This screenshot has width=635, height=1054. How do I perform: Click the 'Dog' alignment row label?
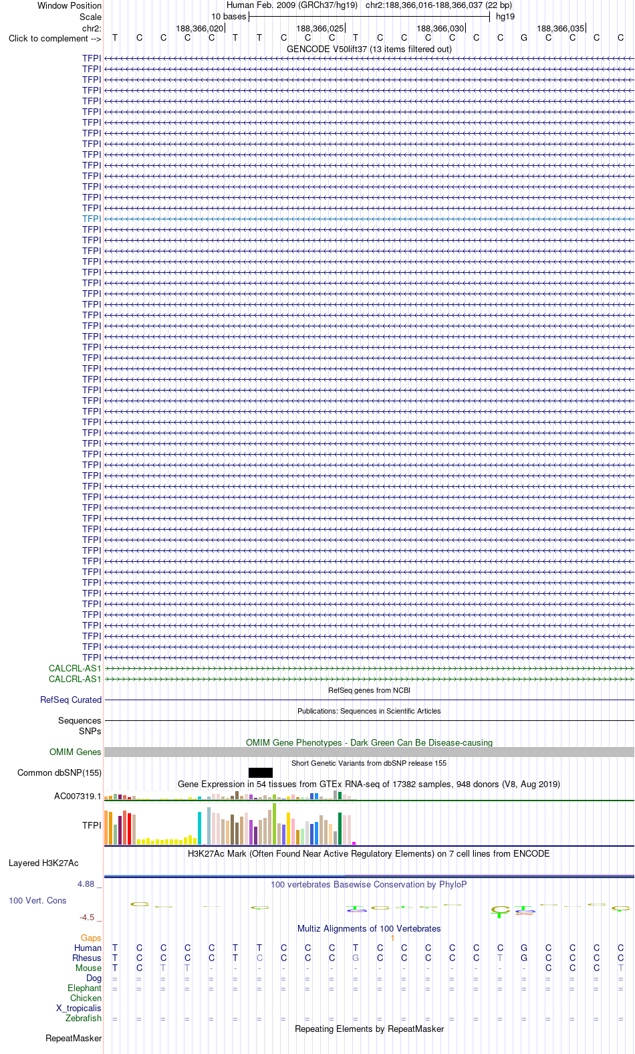coord(94,978)
